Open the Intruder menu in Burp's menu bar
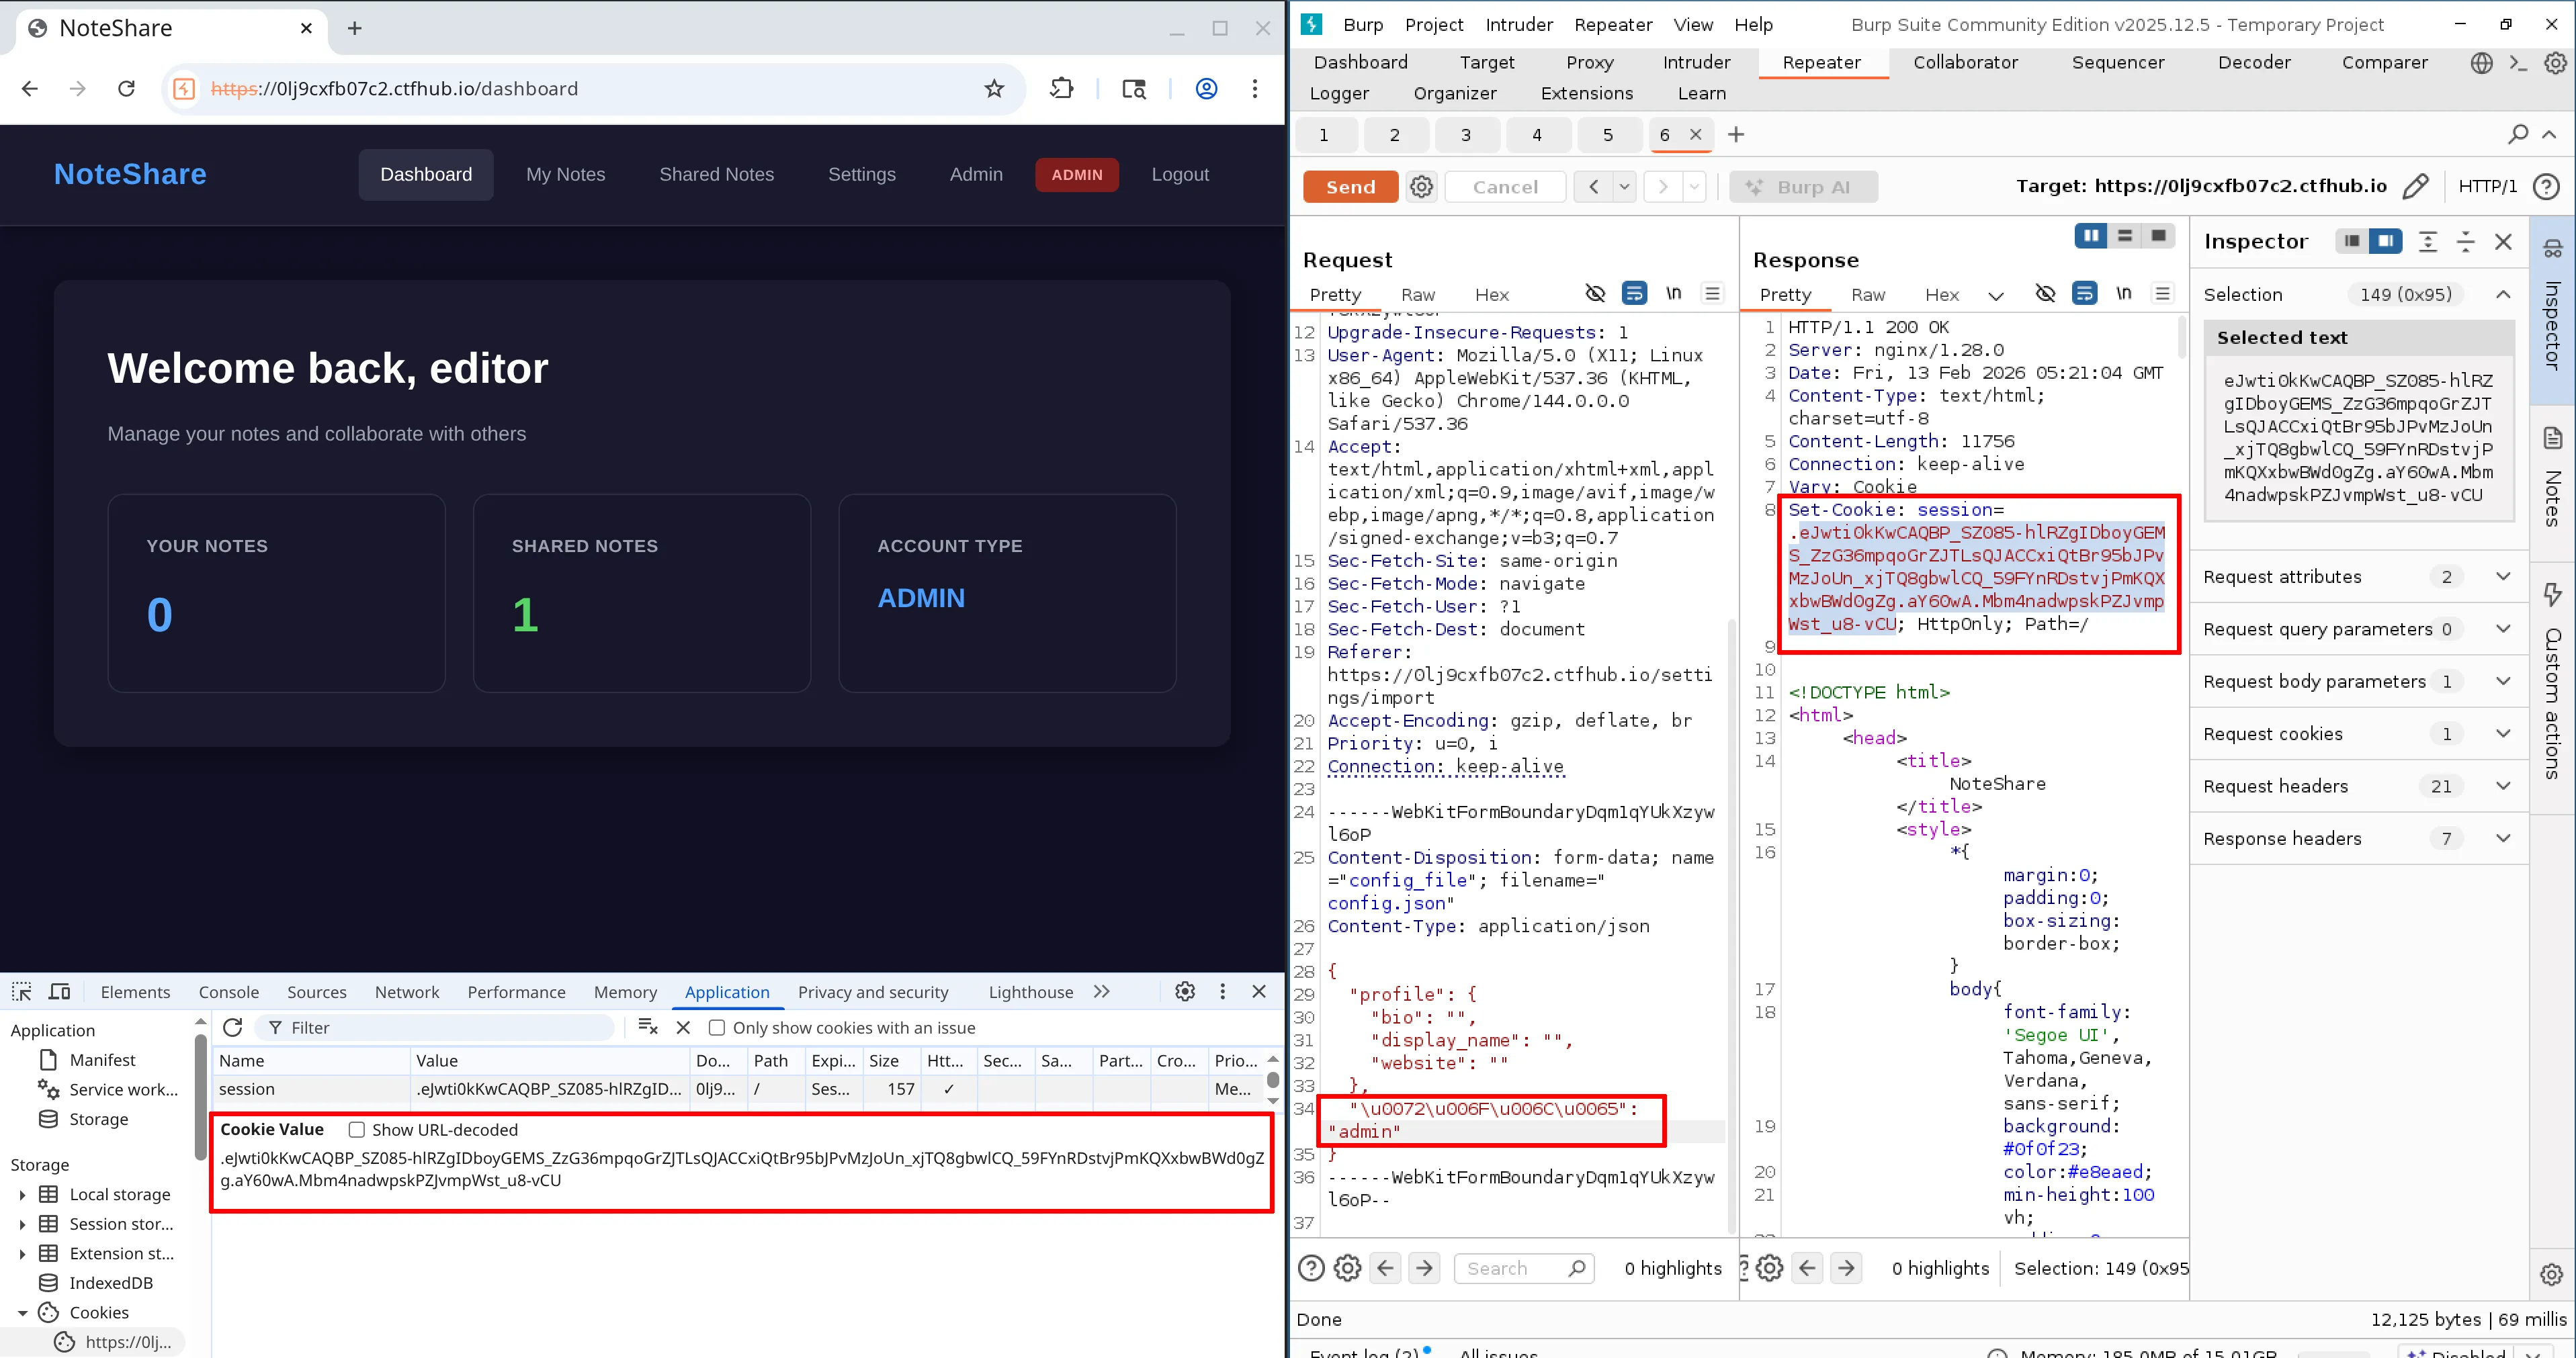 tap(1519, 24)
